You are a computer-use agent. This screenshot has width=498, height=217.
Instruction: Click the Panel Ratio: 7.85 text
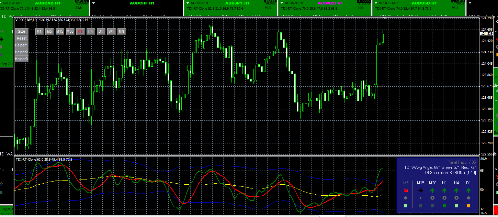pyautogui.click(x=462, y=162)
